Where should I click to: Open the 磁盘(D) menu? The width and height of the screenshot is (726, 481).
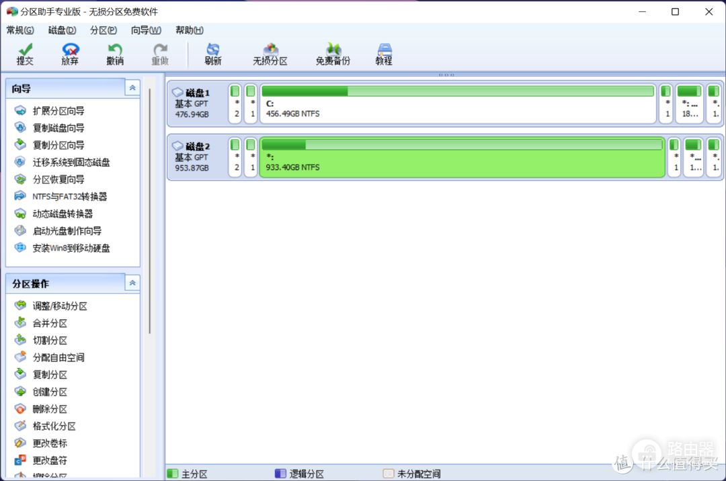(62, 30)
